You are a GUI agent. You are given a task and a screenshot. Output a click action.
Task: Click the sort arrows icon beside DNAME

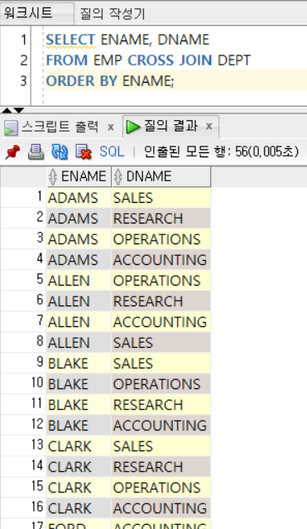118,176
